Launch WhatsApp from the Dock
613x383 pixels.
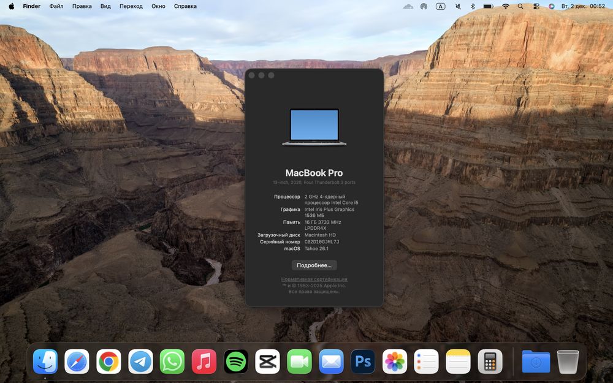click(172, 362)
